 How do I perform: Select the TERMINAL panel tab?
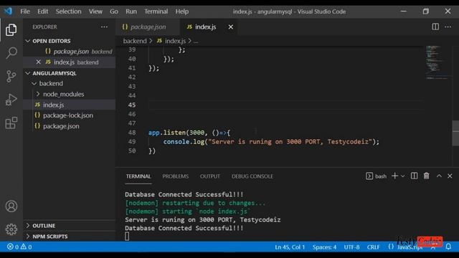pos(138,176)
